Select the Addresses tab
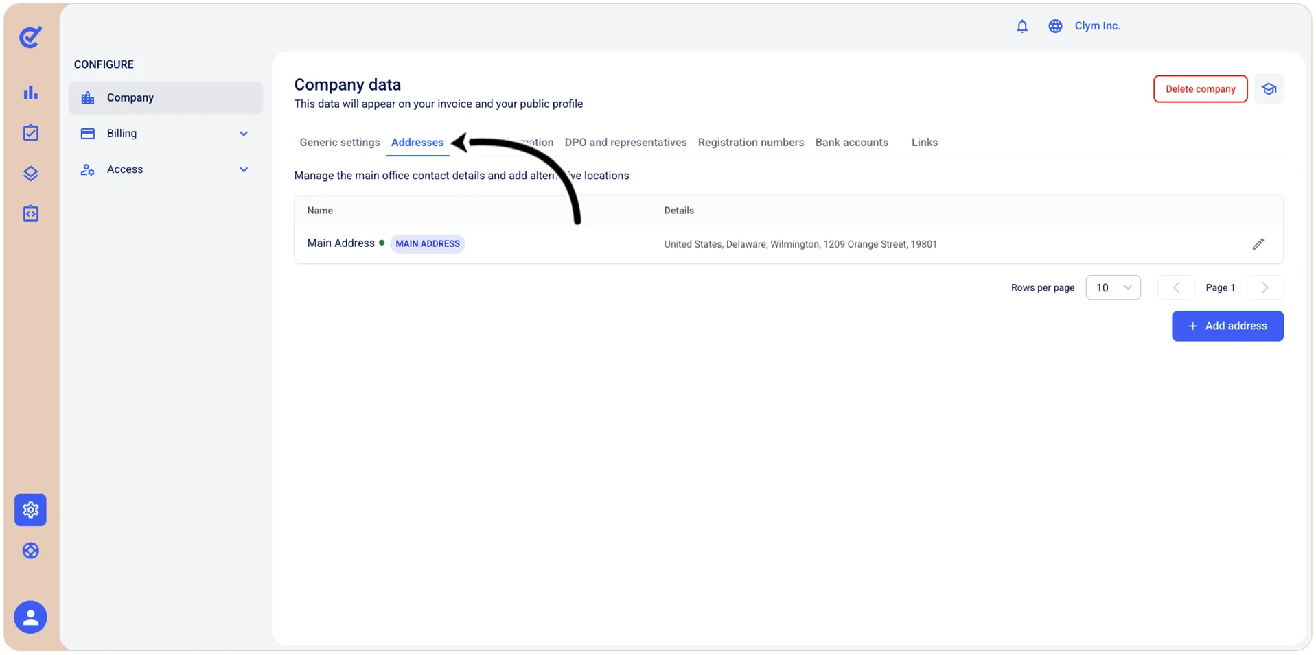This screenshot has height=655, width=1316. pyautogui.click(x=417, y=143)
